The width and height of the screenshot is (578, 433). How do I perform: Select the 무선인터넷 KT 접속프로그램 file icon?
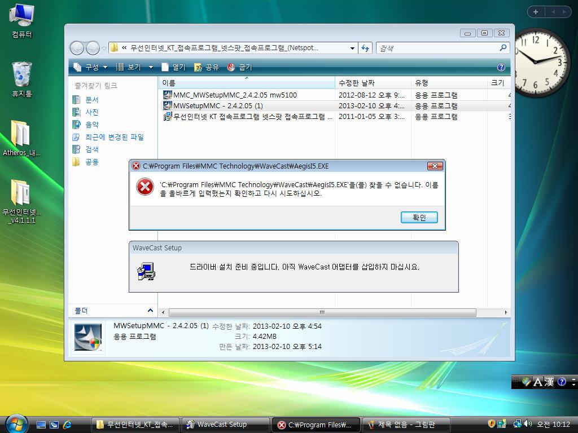coord(167,117)
